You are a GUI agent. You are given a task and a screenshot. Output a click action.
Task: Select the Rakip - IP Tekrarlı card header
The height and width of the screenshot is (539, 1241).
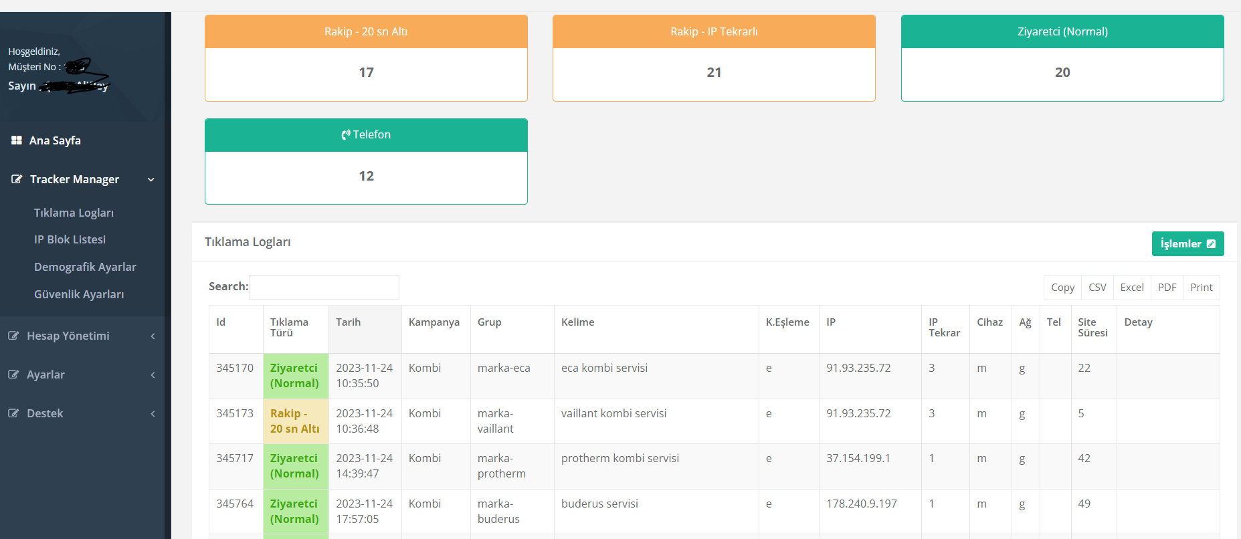[714, 31]
